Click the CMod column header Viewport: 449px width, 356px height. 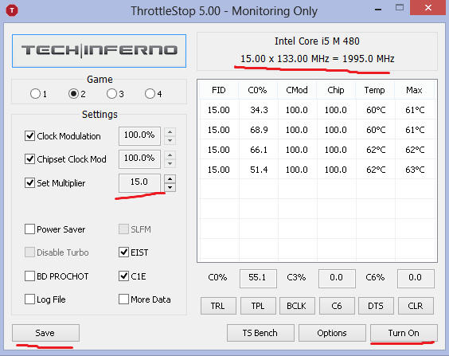coord(297,90)
